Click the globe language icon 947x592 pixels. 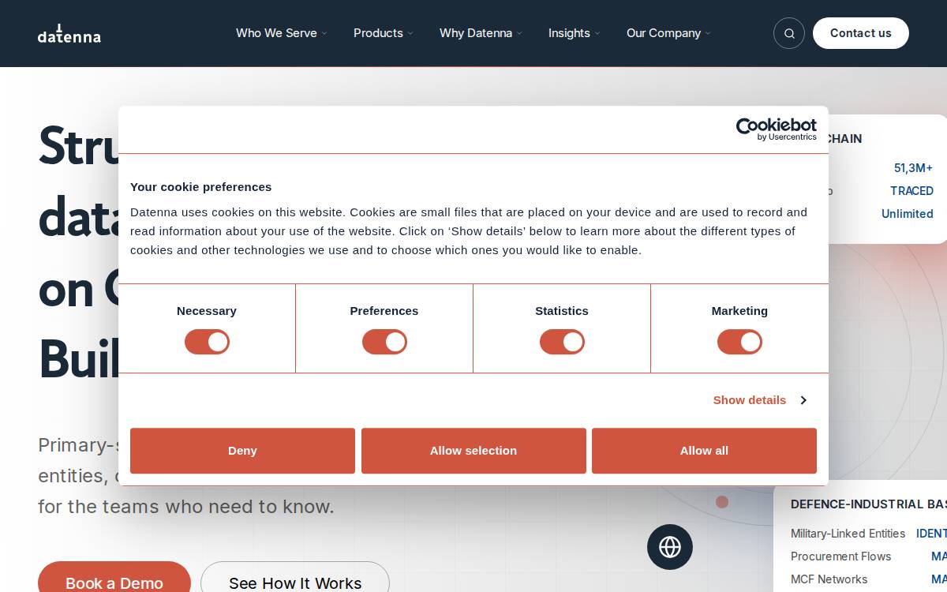[x=670, y=547]
